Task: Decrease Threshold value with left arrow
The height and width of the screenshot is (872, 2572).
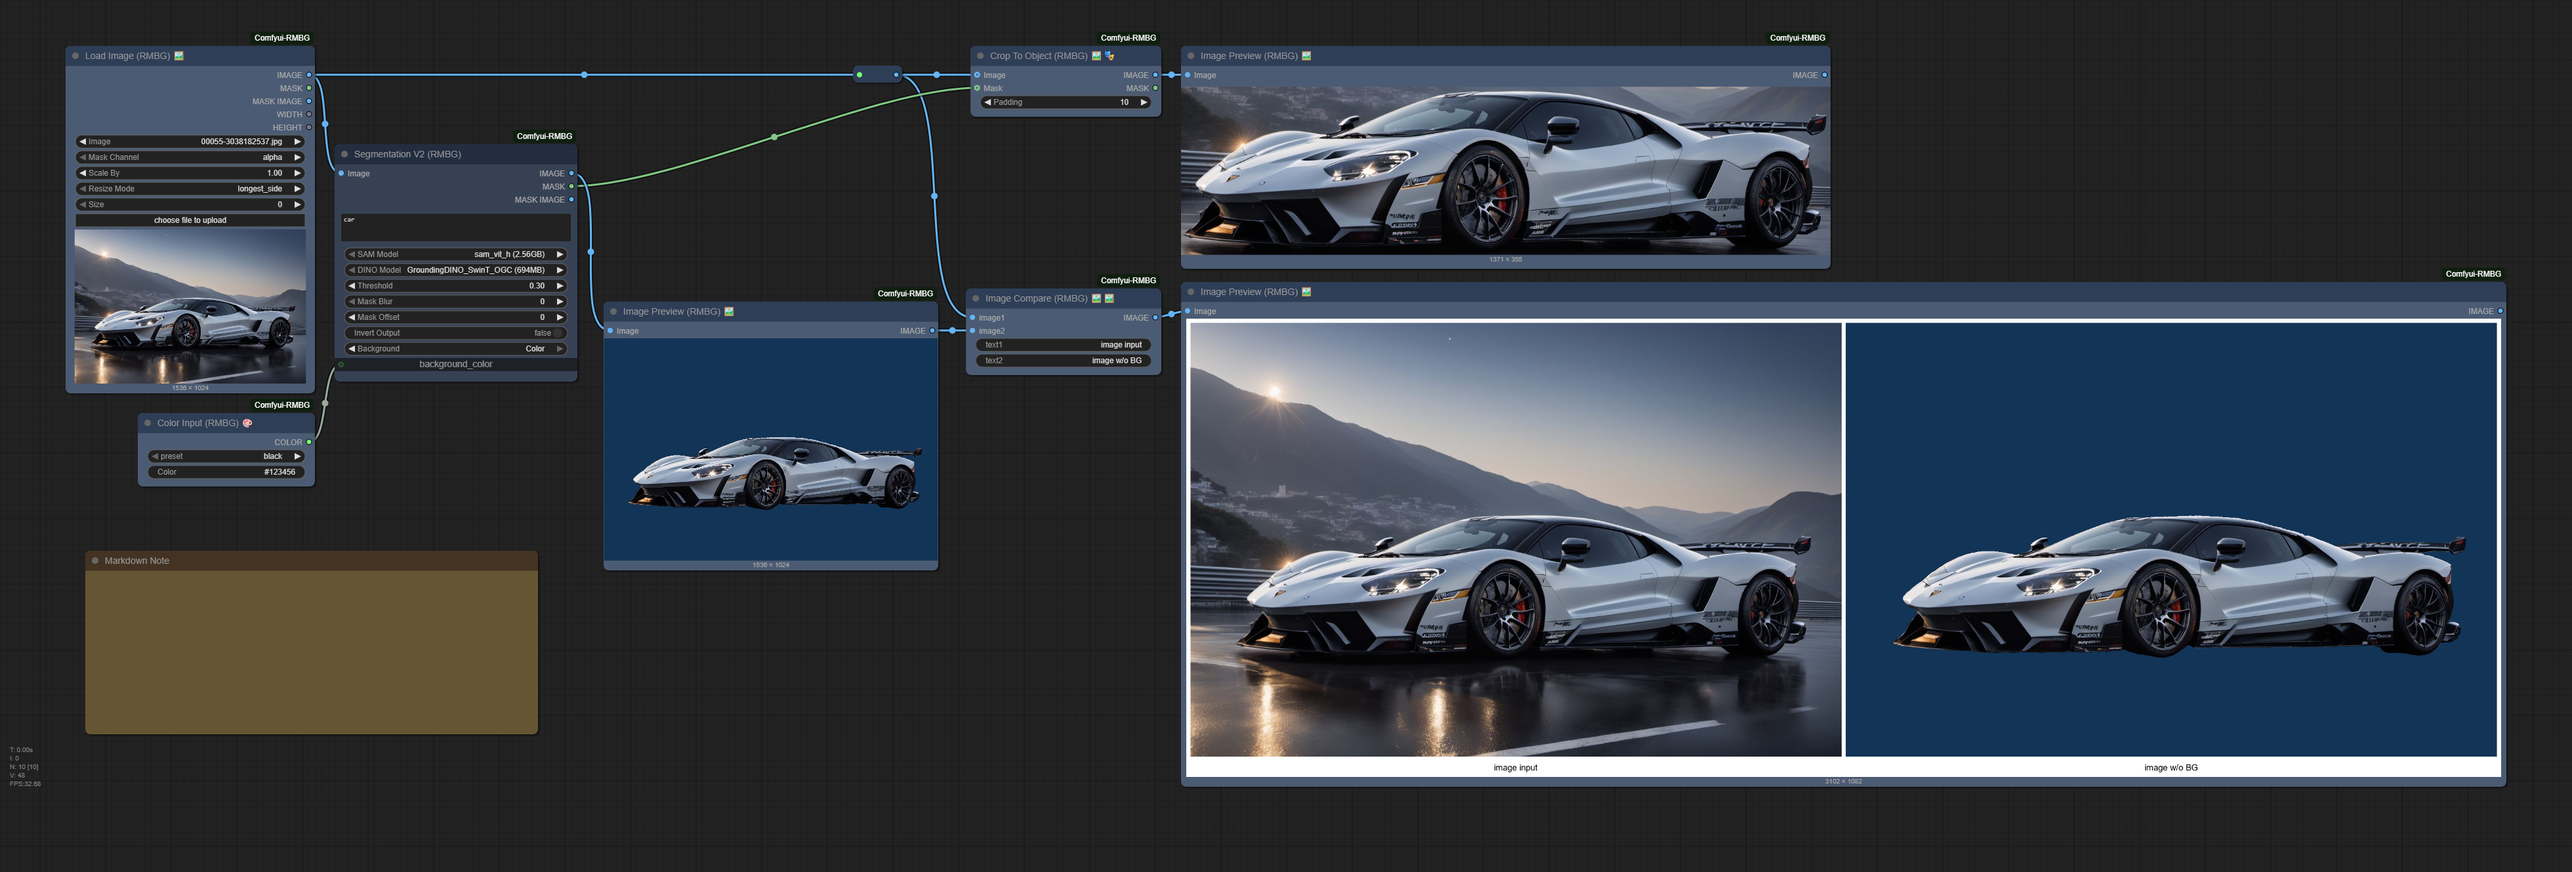Action: pyautogui.click(x=352, y=287)
